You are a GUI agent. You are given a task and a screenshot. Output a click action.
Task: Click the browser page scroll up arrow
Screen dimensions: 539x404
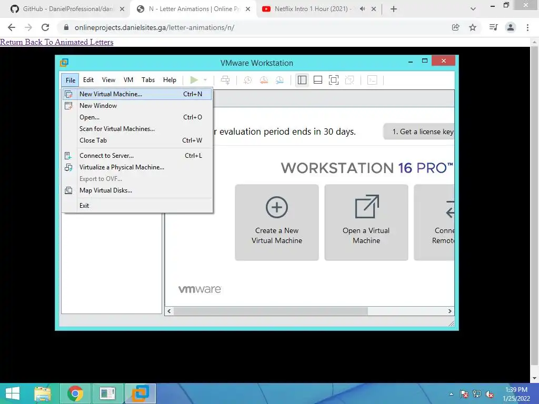(535, 42)
